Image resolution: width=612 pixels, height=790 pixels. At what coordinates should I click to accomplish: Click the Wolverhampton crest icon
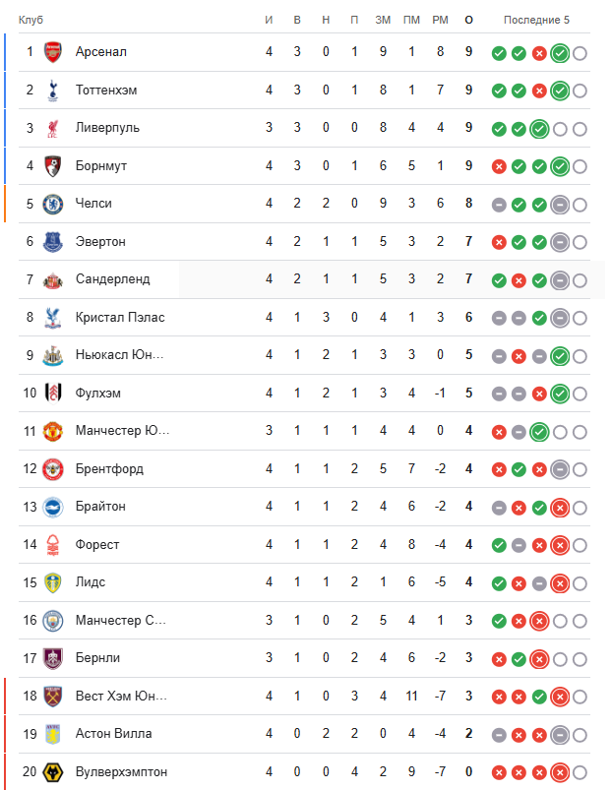pyautogui.click(x=53, y=772)
